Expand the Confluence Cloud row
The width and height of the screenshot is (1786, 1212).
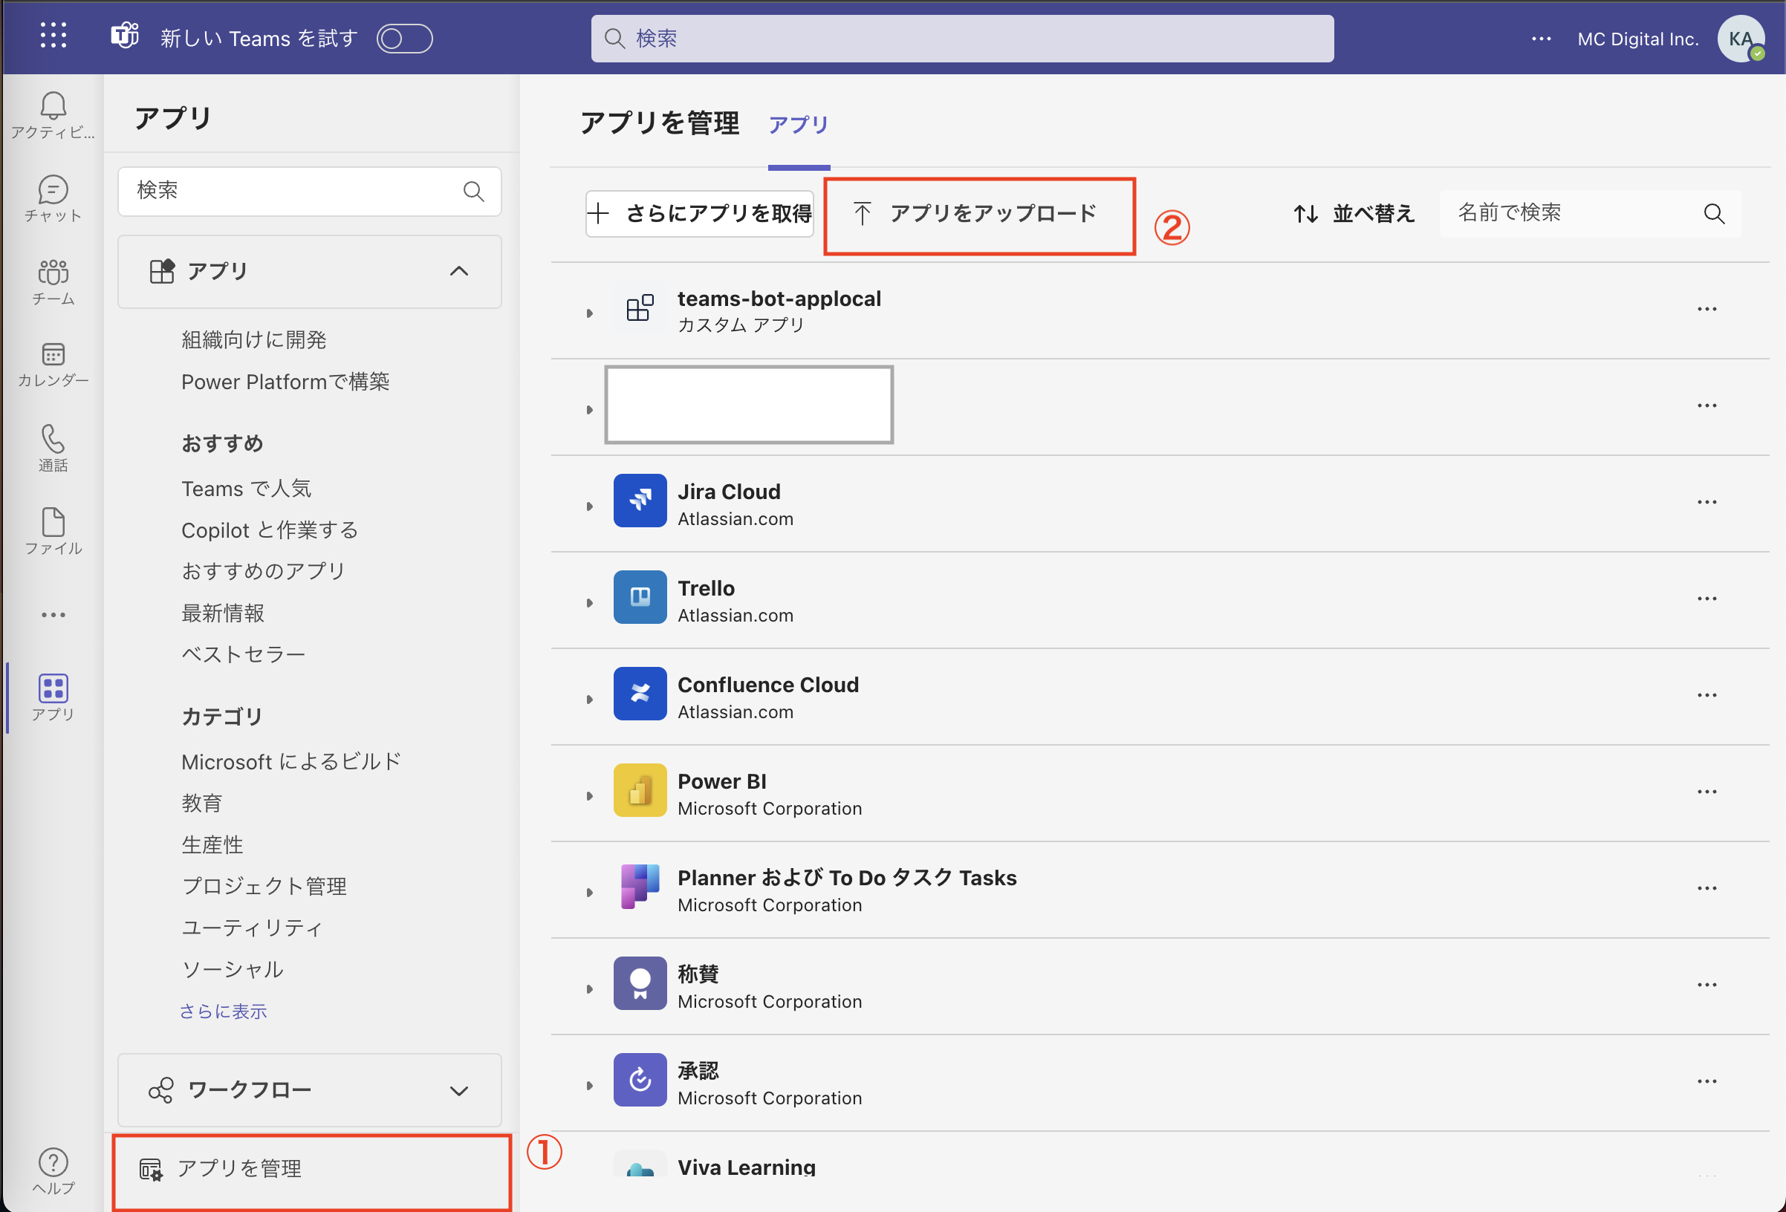[589, 699]
